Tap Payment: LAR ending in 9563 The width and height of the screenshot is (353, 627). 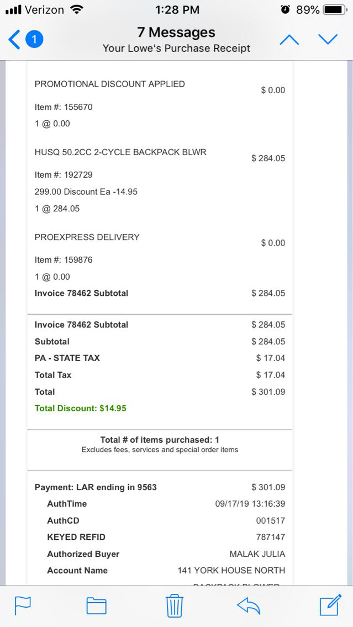tap(96, 487)
